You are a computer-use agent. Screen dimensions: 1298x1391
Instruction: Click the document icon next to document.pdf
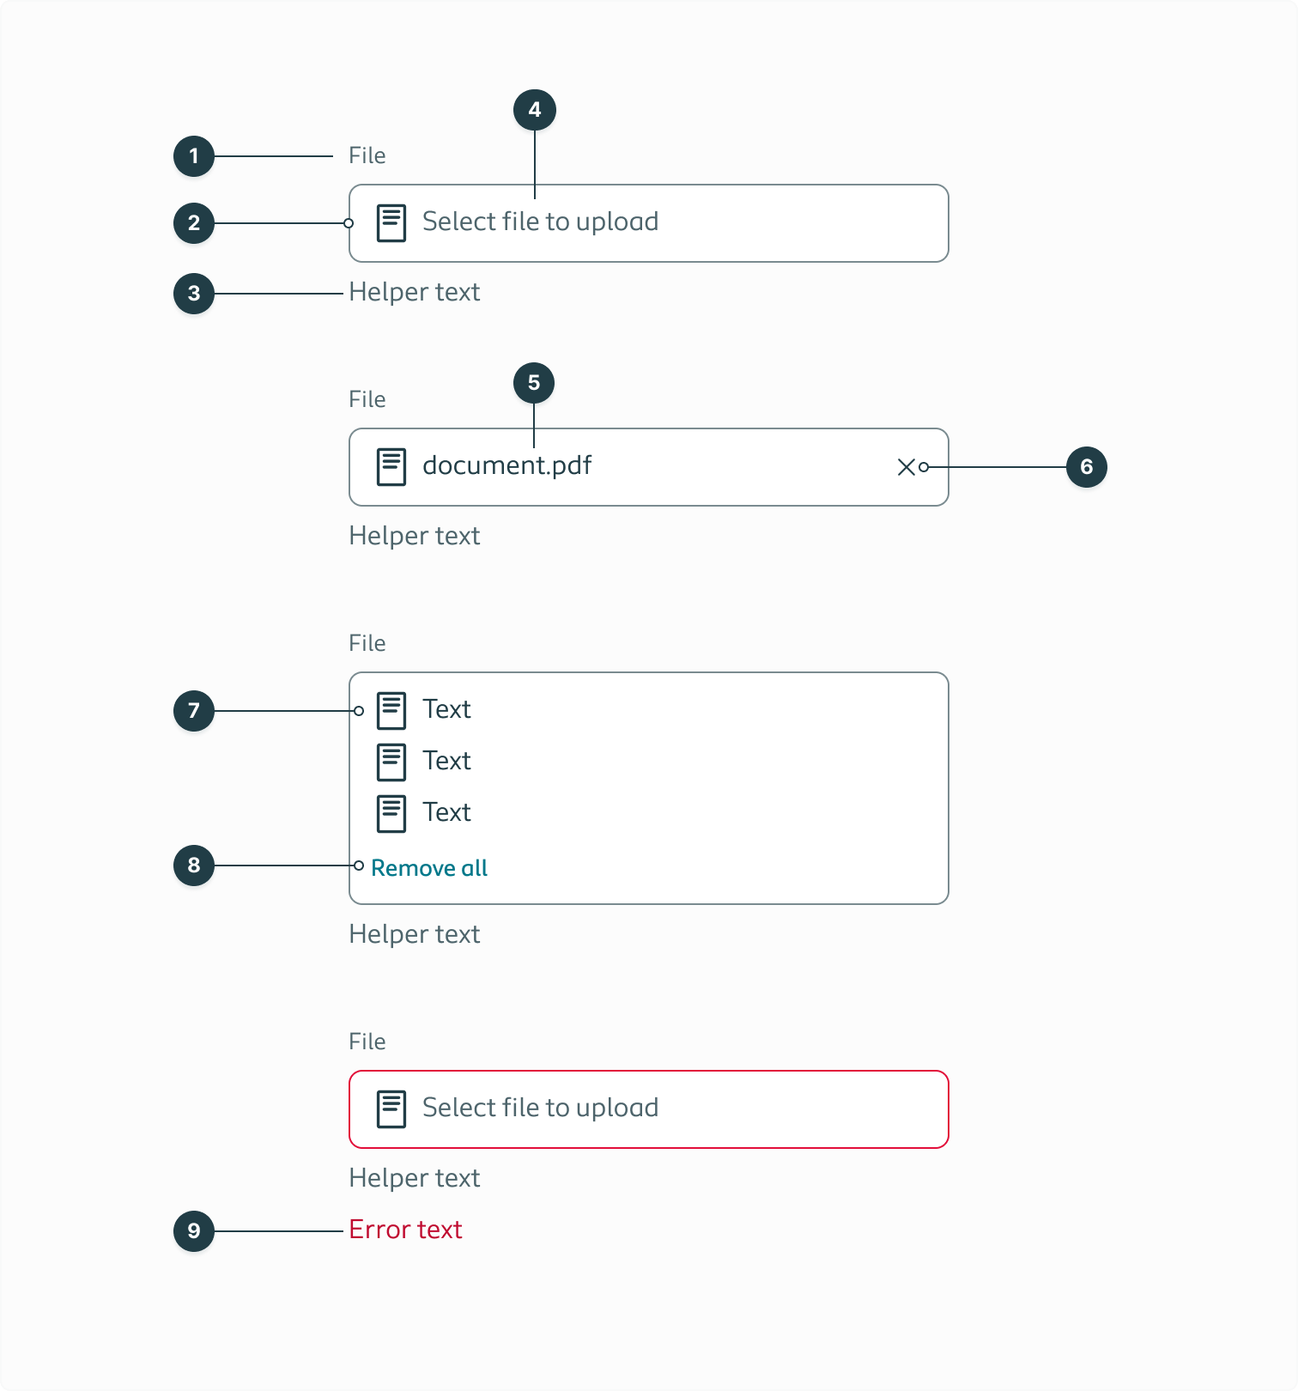391,466
